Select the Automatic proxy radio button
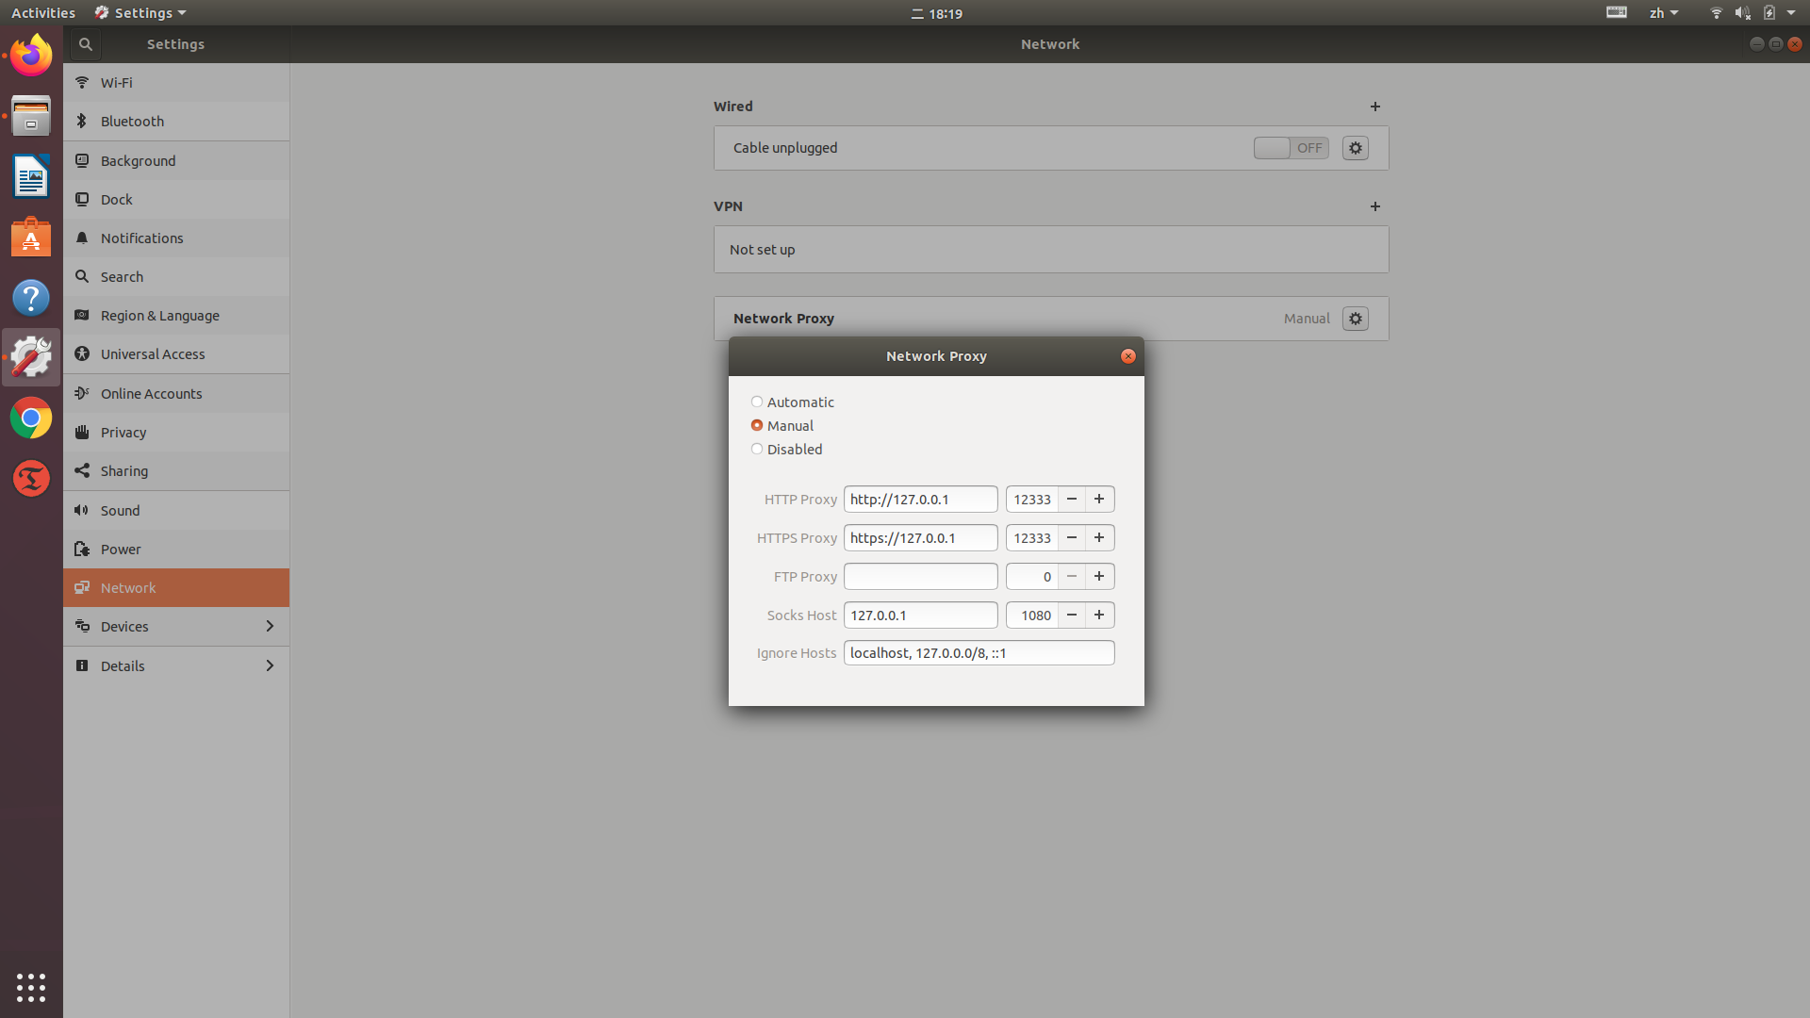The height and width of the screenshot is (1018, 1810). pos(757,402)
